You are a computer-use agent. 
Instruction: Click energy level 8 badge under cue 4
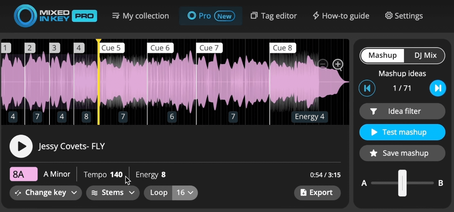[86, 117]
